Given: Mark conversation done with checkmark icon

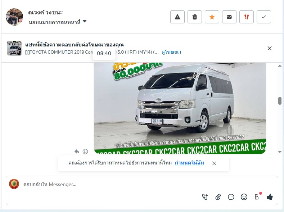Looking at the screenshot, I should click(264, 17).
